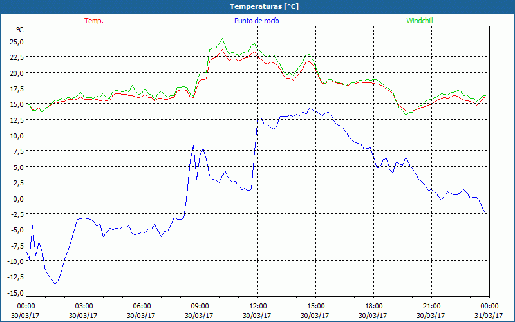Image resolution: width=515 pixels, height=322 pixels.
Task: Click the "10,0" y-axis value
Action: (18, 136)
